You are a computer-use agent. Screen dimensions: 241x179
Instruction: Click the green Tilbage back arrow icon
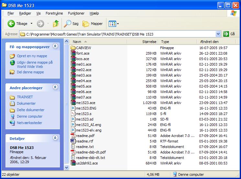click(x=11, y=24)
